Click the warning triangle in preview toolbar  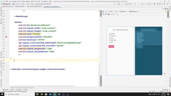click(166, 11)
